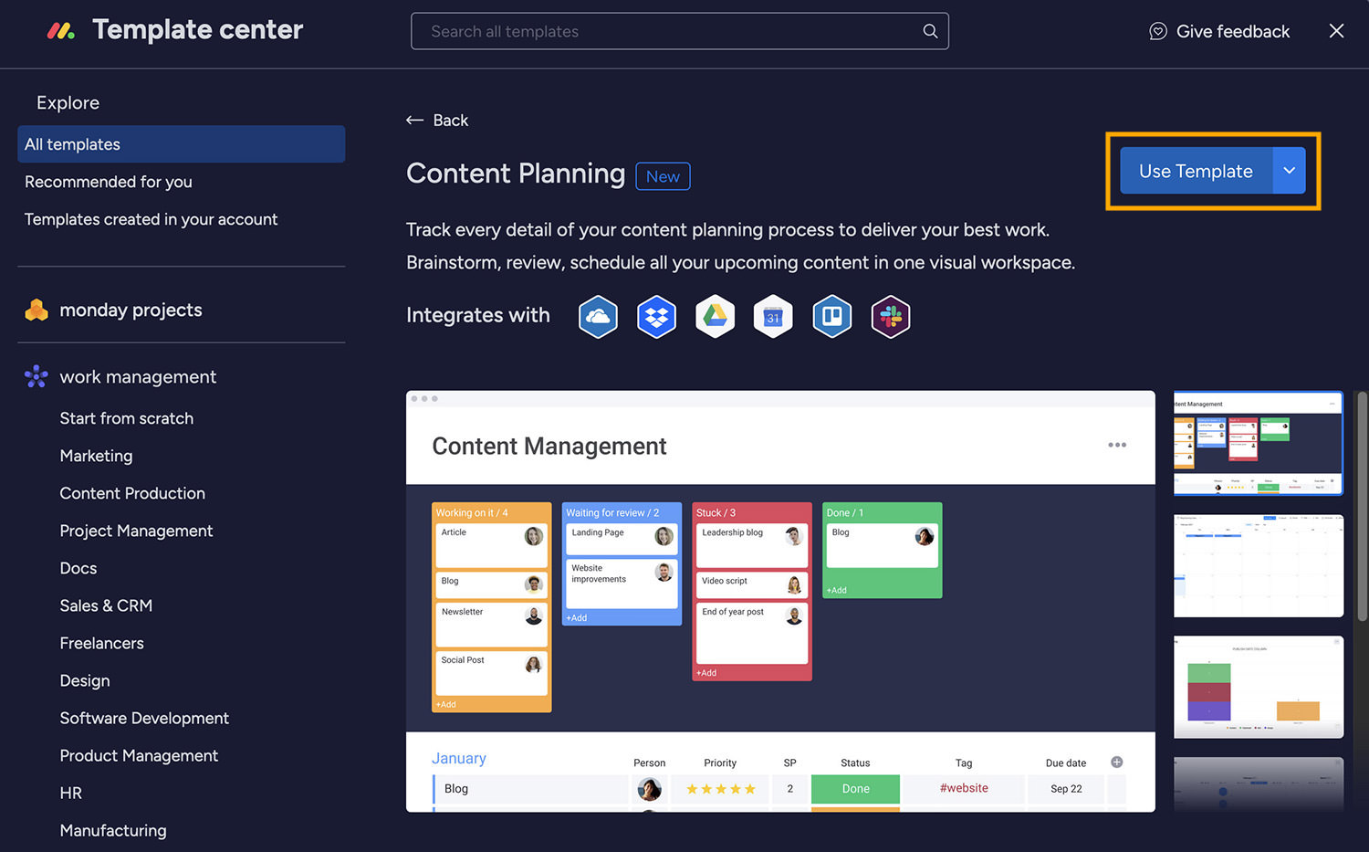This screenshot has height=852, width=1369.
Task: Click the avatar on the Landing Page card
Action: [664, 536]
